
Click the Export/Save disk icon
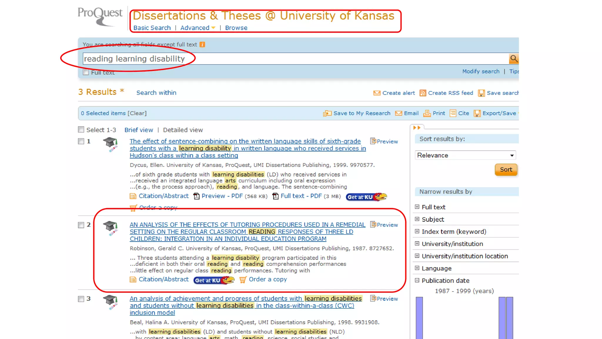tap(477, 113)
